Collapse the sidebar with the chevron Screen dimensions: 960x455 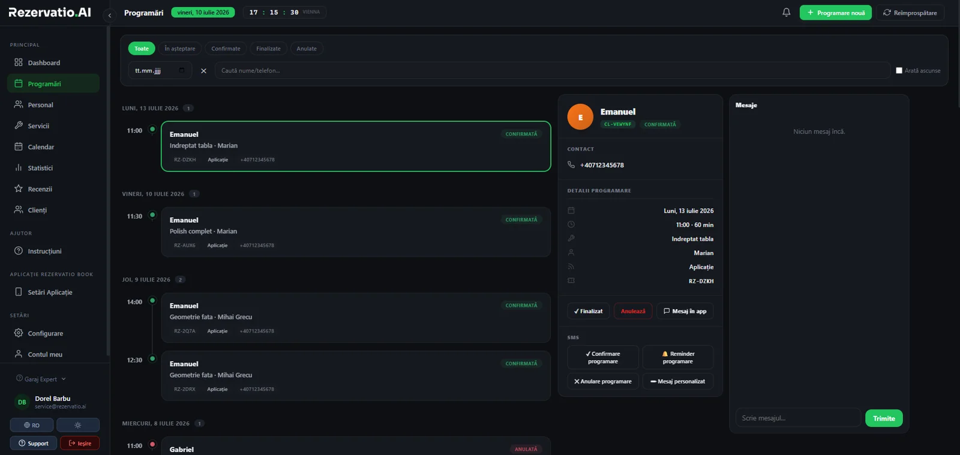(109, 16)
